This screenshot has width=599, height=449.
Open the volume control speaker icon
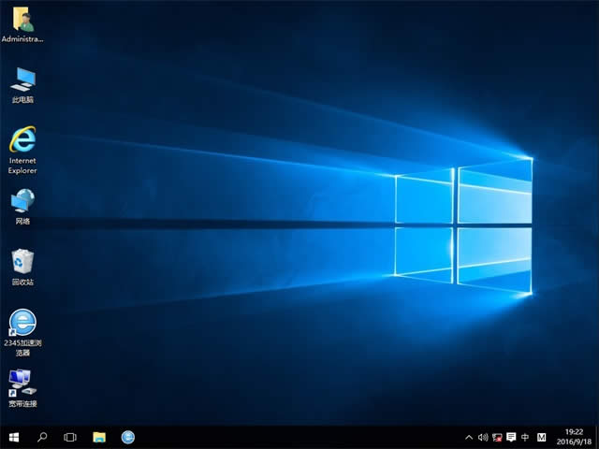pyautogui.click(x=483, y=437)
